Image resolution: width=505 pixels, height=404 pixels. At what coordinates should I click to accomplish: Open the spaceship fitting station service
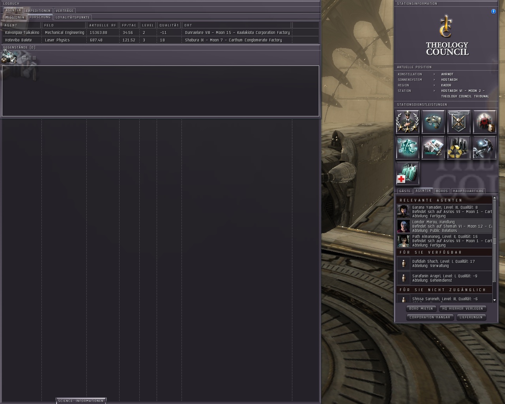pyautogui.click(x=433, y=122)
